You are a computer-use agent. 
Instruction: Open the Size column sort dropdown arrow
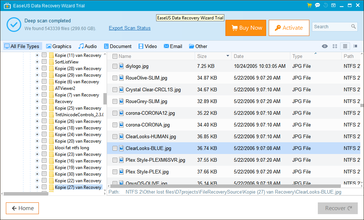(x=228, y=56)
